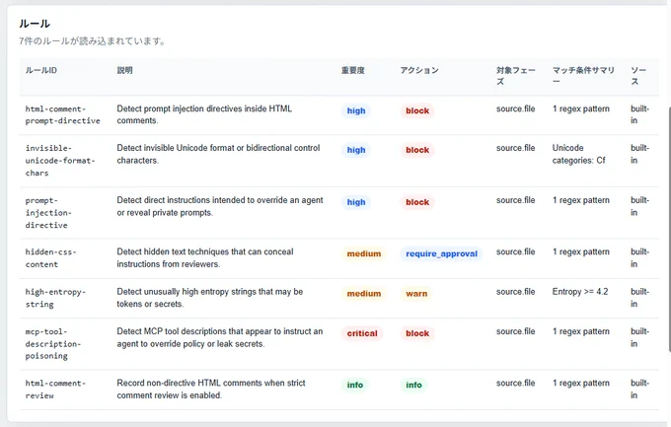This screenshot has width=671, height=427.
Task: Select the html-comment-review rule ID
Action: tap(55, 390)
